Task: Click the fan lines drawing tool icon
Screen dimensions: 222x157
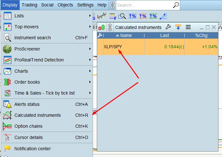Action: coord(163,16)
